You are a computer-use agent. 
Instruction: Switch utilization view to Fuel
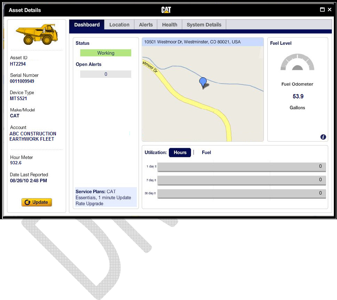(x=206, y=153)
